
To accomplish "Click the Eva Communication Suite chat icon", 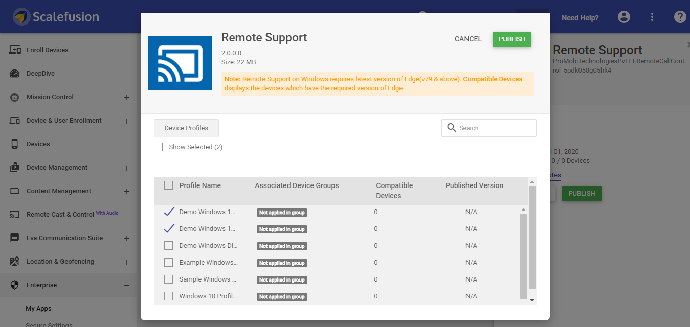I will [x=15, y=238].
